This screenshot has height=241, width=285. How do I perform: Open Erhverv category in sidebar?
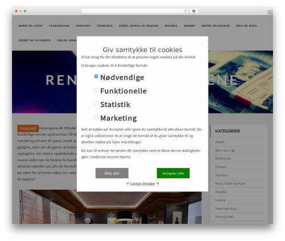tap(221, 167)
